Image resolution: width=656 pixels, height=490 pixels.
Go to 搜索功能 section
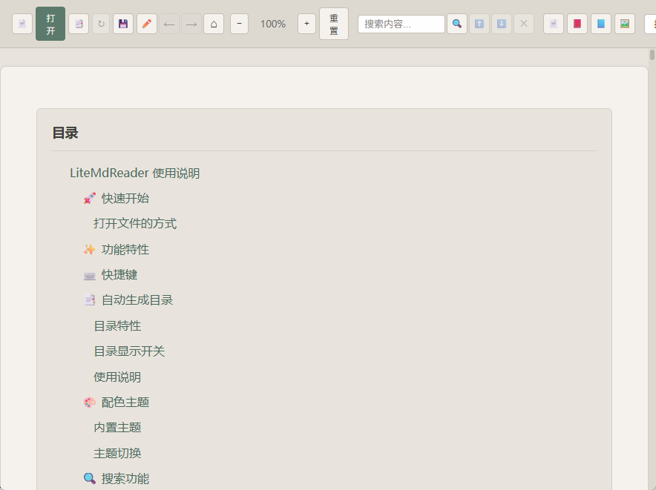(116, 479)
